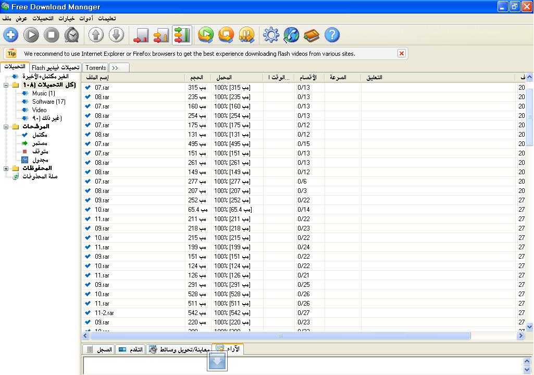The width and height of the screenshot is (534, 375).
Task: Open the الآراء opinions tab
Action: tap(228, 348)
